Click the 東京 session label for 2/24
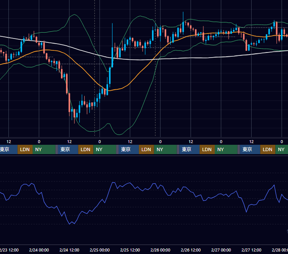Image resolution: width=288 pixels, height=254 pixels. 68,149
